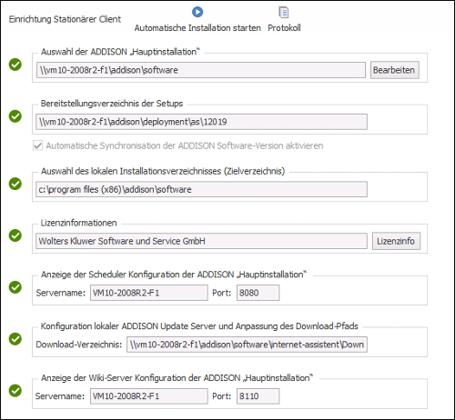Click 'Auswahl des lokalen Installationsverzeichnisses (Zielverzeichnis)' heading
Viewport: 455px width, 420px height.
tap(163, 171)
